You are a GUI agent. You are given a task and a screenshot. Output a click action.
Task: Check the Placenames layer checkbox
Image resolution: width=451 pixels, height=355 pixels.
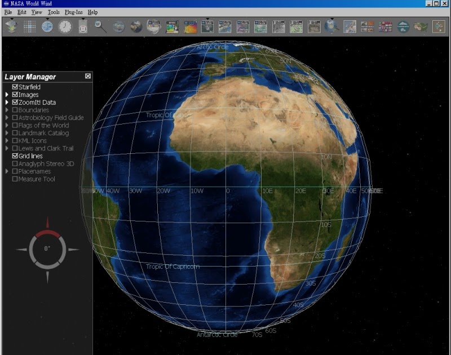coord(15,171)
